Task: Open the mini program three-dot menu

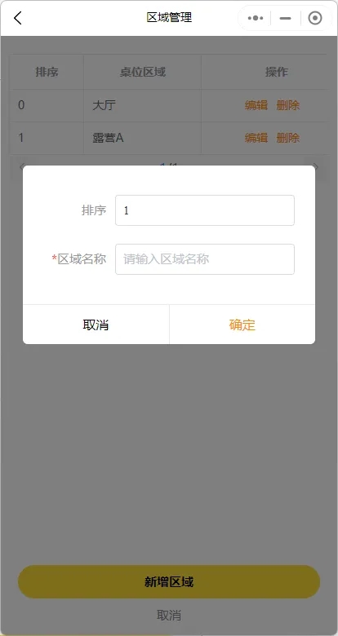Action: pyautogui.click(x=255, y=18)
